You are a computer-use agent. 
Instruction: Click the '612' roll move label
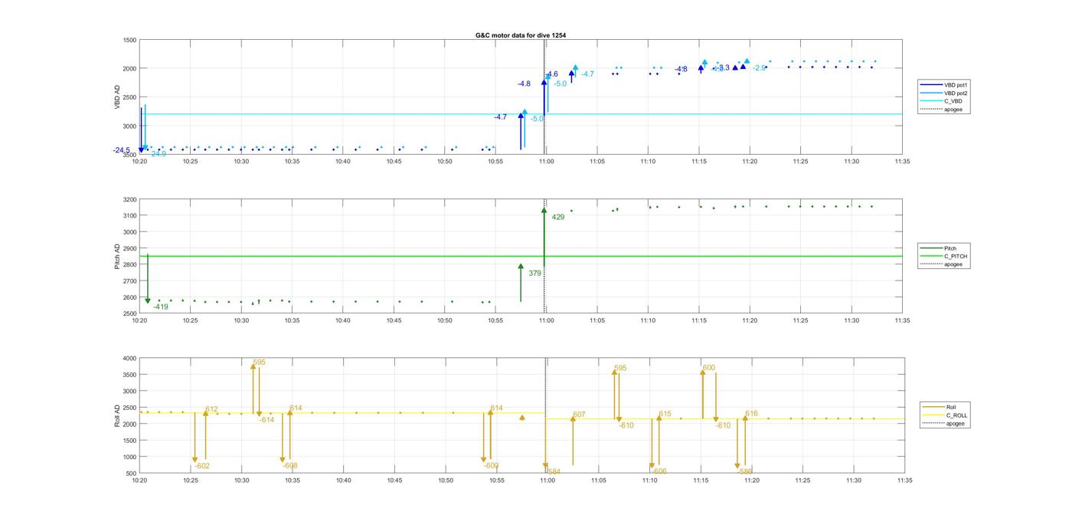pyautogui.click(x=211, y=409)
